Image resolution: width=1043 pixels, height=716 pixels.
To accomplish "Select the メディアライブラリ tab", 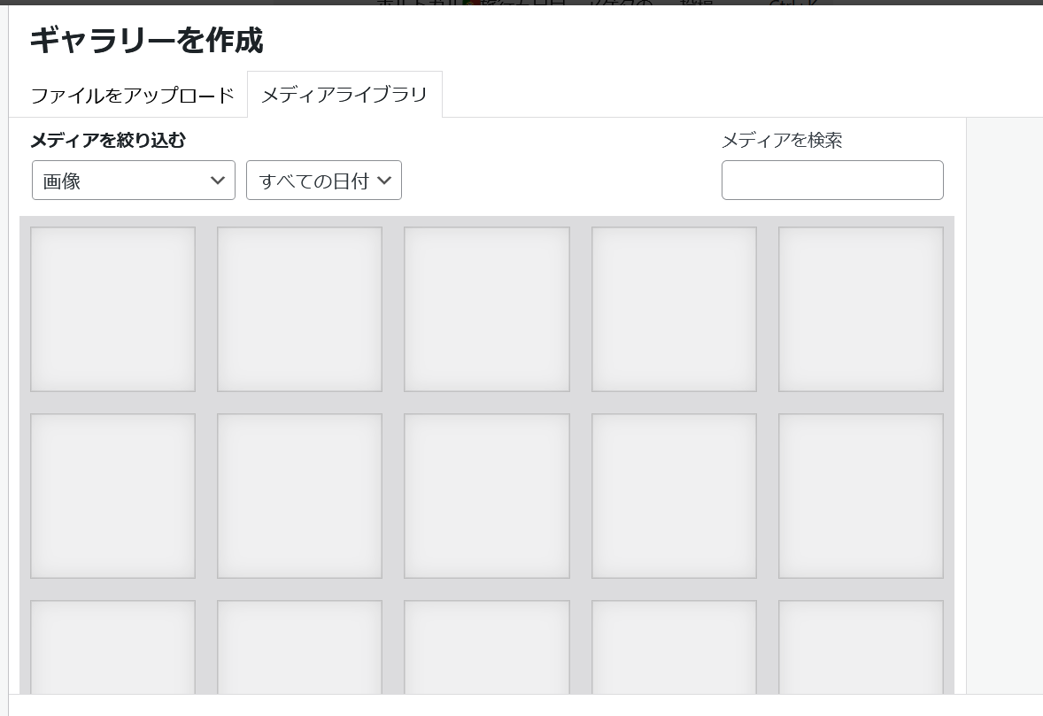I will coord(344,95).
